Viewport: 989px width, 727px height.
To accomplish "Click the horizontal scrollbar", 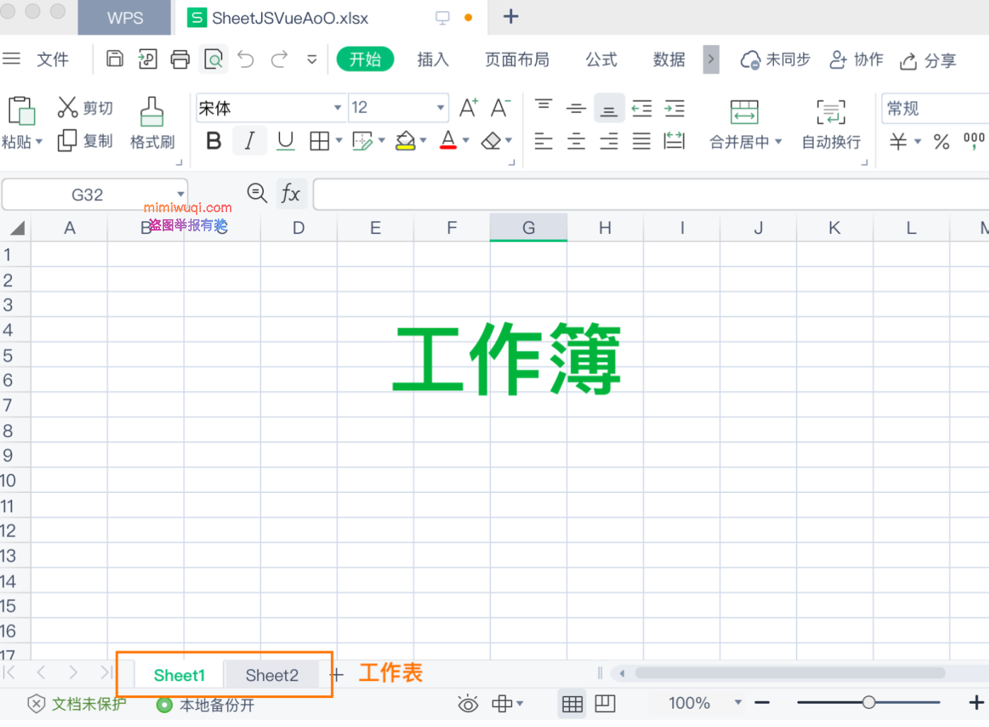I will [x=790, y=673].
